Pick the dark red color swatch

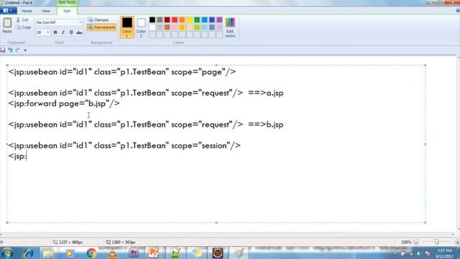[167, 19]
